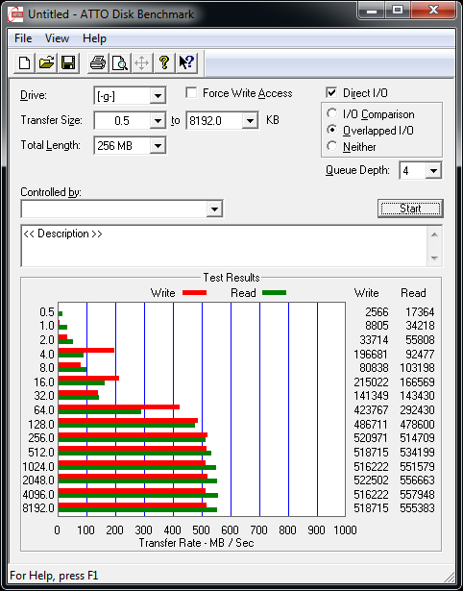Choose the Neither radio option

tap(332, 146)
